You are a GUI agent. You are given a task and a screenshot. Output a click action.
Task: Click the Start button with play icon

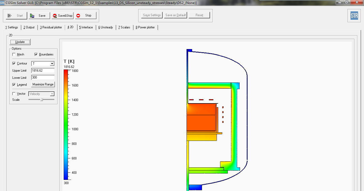17,16
